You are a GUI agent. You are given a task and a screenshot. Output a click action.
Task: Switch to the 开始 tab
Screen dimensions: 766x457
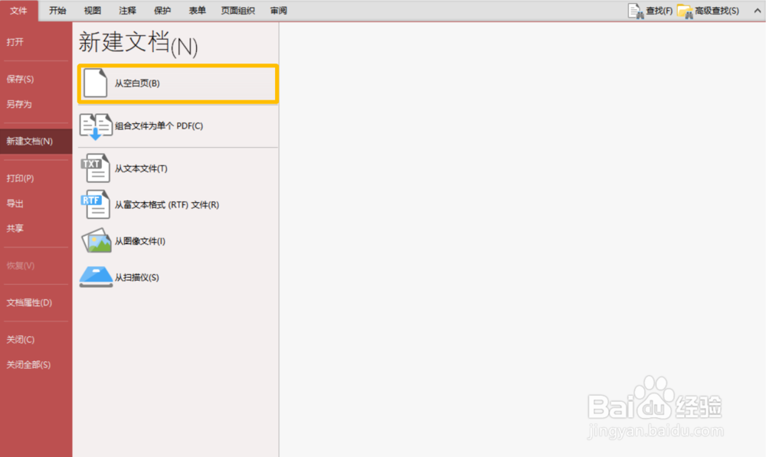click(57, 10)
